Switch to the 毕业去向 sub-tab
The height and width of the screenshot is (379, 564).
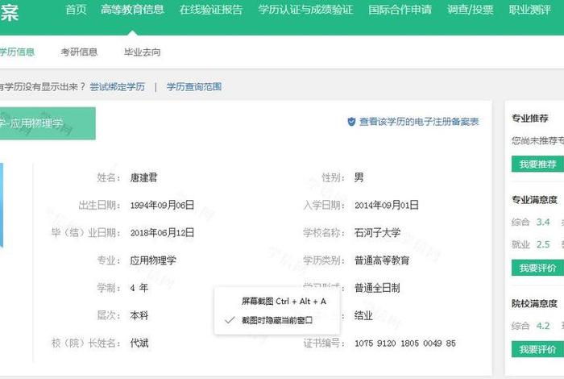click(x=143, y=52)
